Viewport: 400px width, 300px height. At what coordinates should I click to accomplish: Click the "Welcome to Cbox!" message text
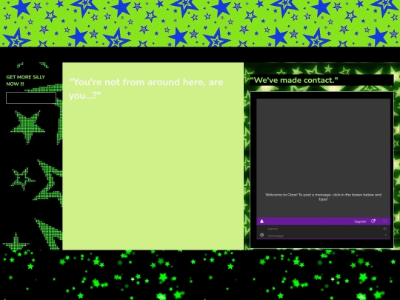[323, 197]
